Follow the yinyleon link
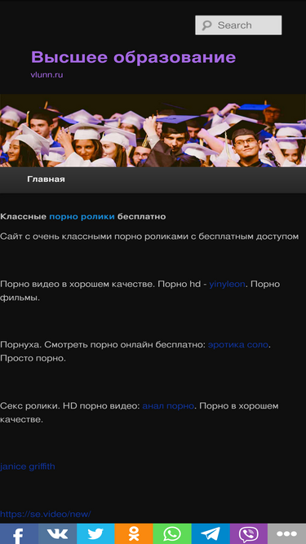This screenshot has width=306, height=544. click(x=227, y=284)
